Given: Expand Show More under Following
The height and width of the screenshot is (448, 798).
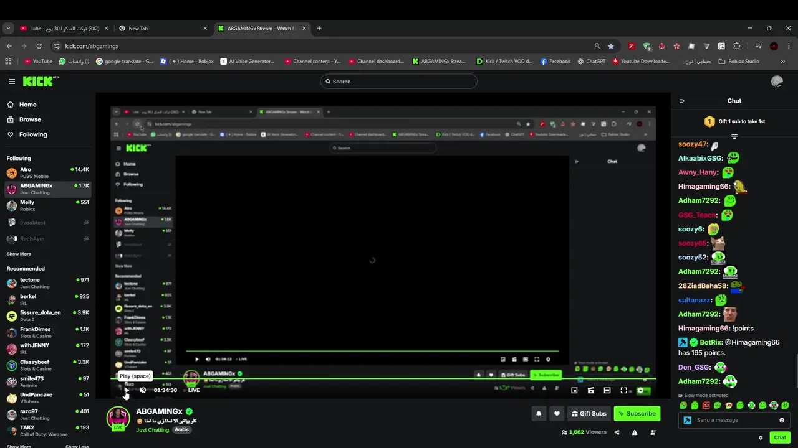Looking at the screenshot, I should [x=19, y=254].
